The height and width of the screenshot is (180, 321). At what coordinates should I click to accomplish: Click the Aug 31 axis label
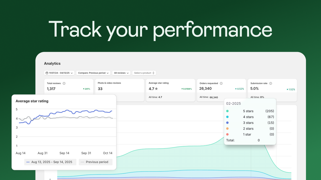click(42, 153)
